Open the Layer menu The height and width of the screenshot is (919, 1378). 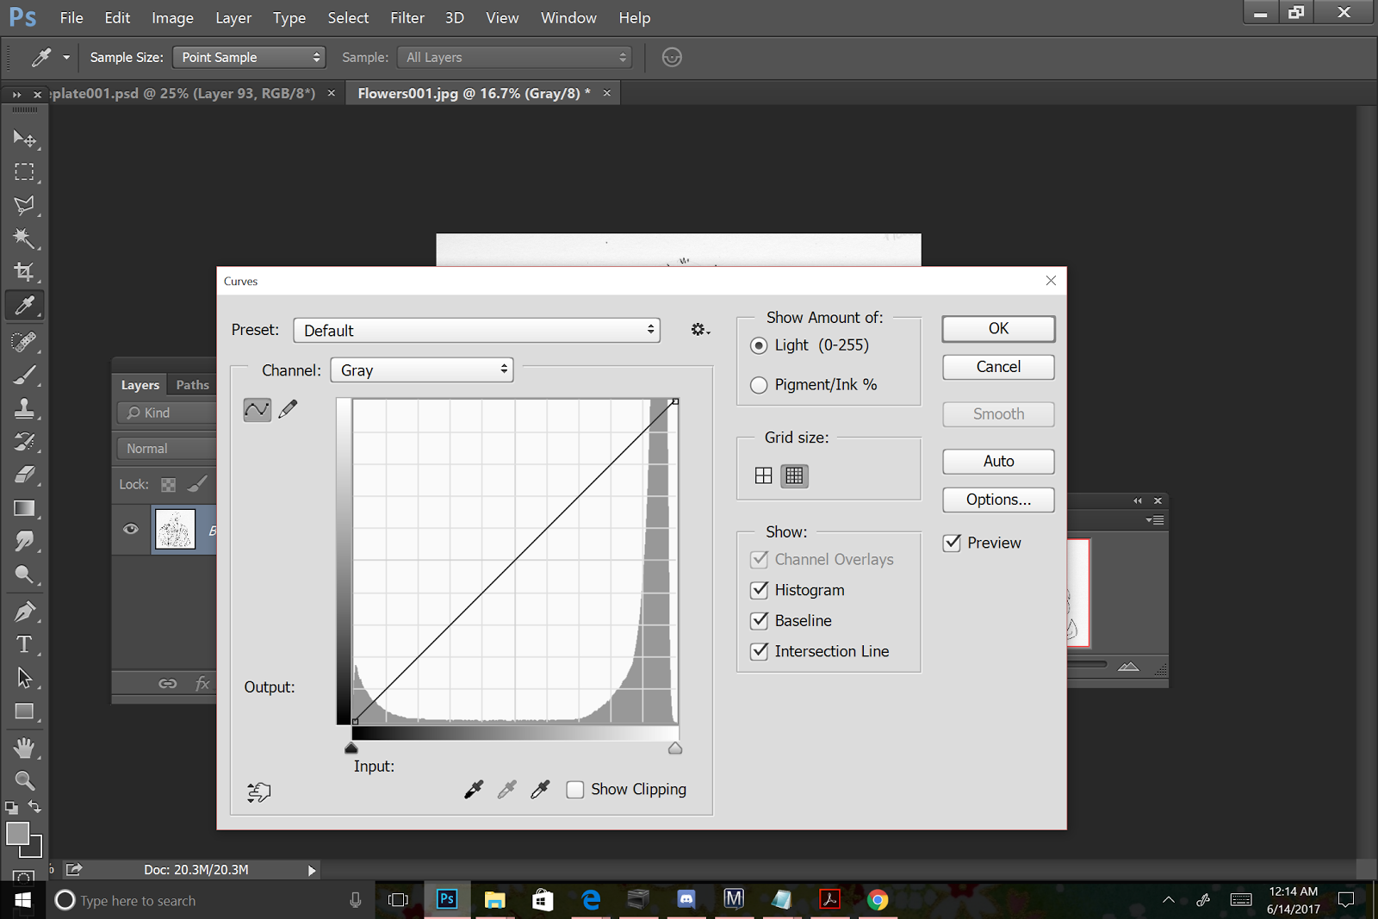[x=233, y=18]
